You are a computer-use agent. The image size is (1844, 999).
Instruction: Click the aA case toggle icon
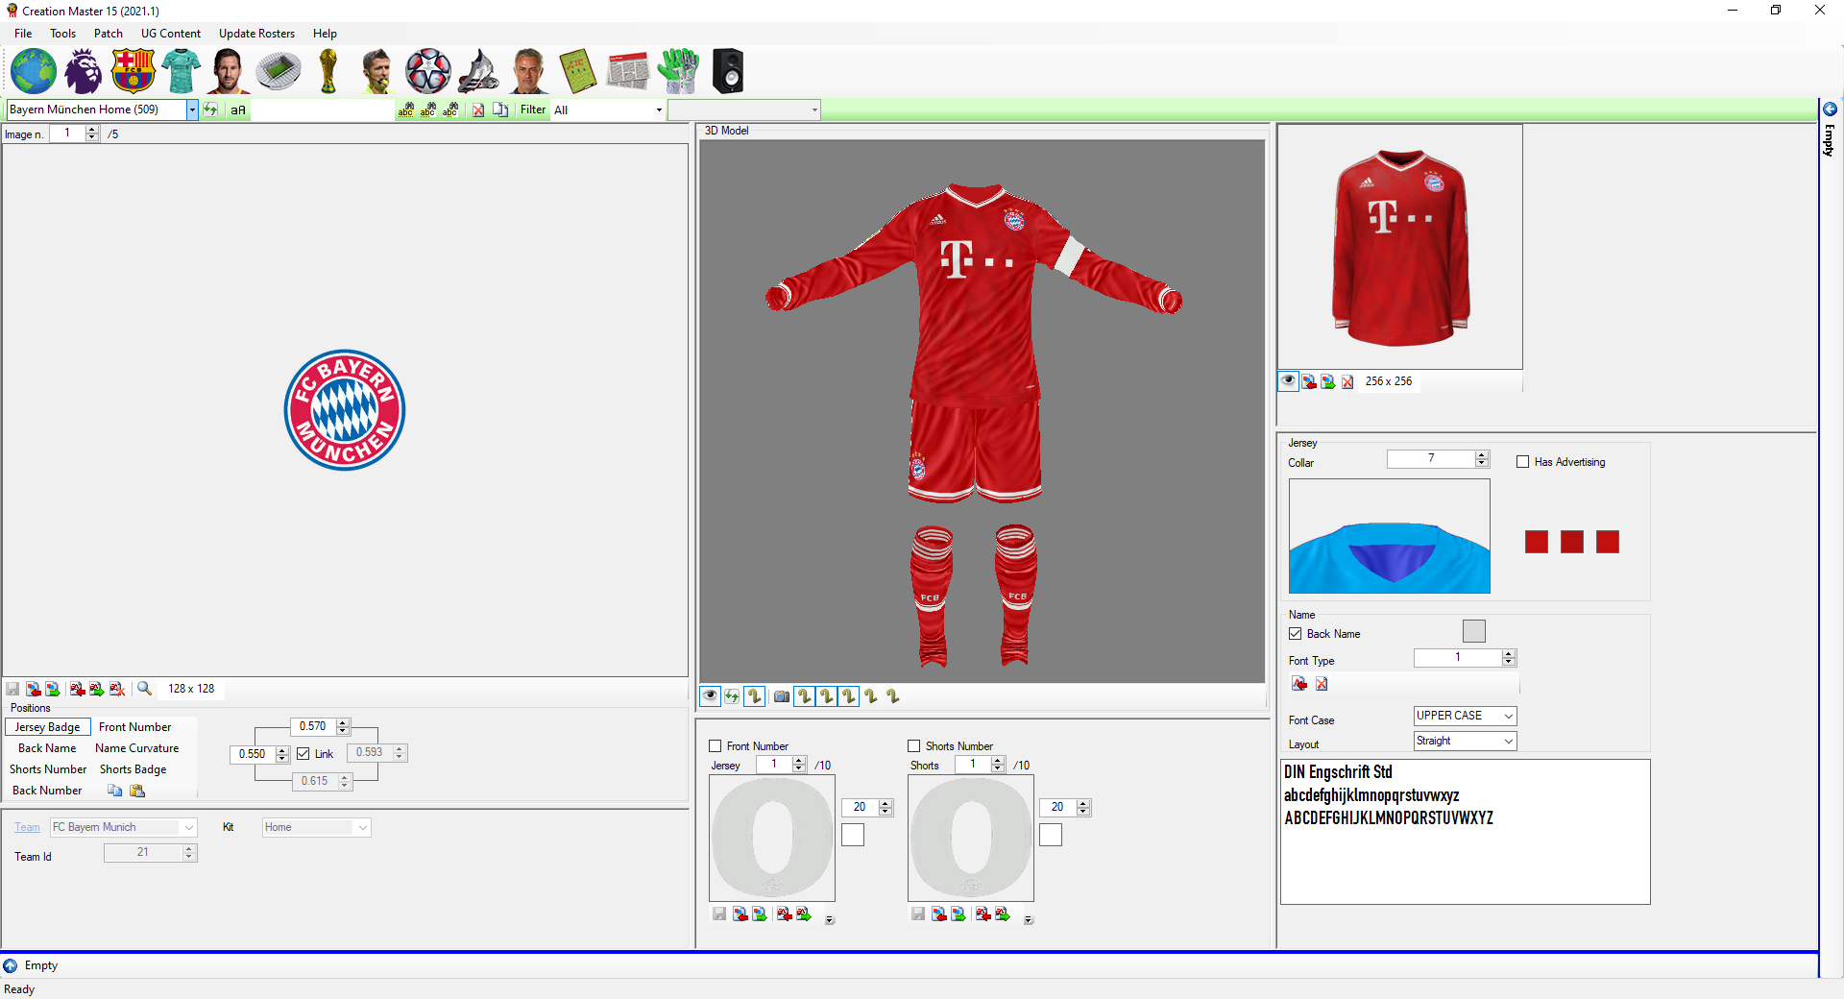238,110
